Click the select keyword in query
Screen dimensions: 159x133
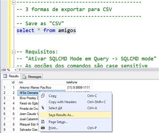tap(25, 30)
